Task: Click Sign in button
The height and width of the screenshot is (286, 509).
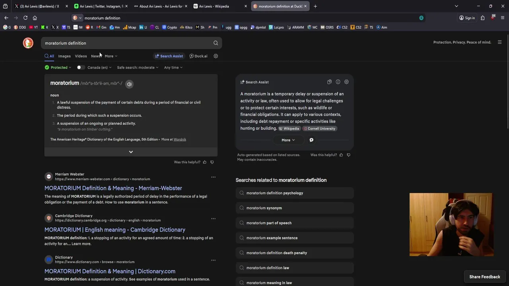Action: 467,18
